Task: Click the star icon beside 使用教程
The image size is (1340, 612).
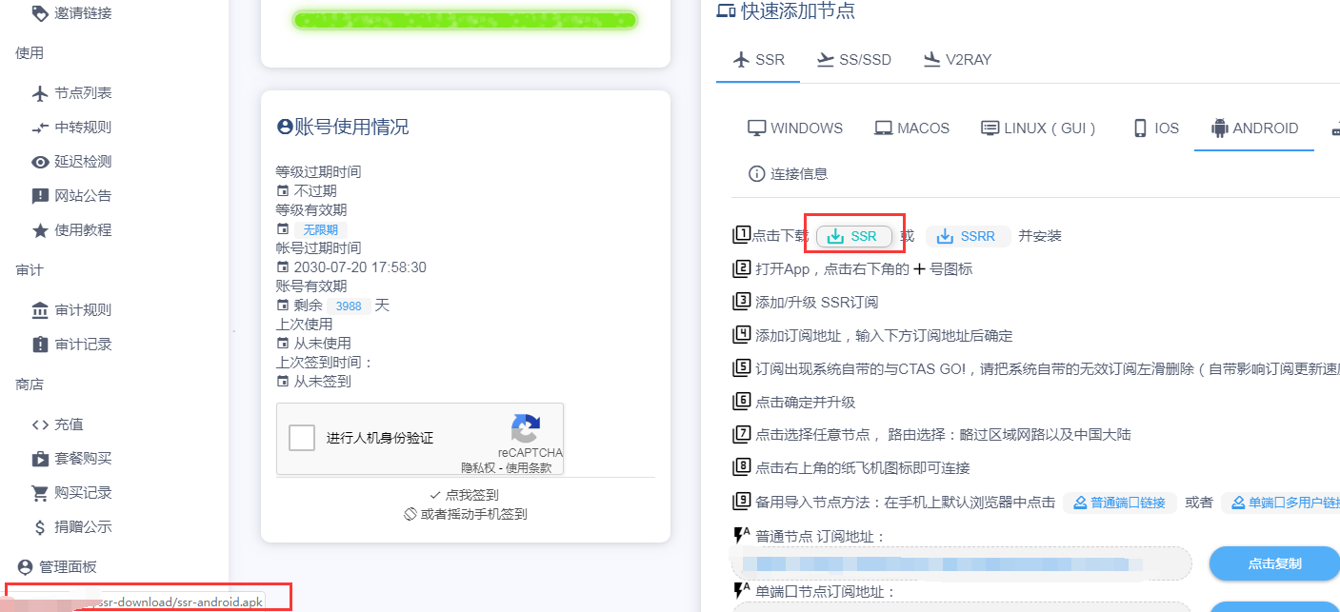Action: tap(40, 230)
